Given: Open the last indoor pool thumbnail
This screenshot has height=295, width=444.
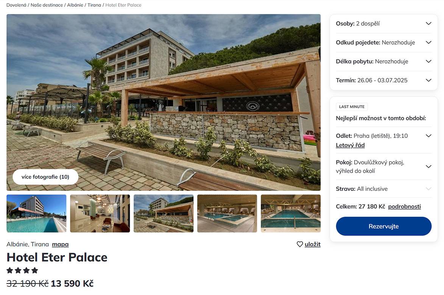Looking at the screenshot, I should (291, 213).
